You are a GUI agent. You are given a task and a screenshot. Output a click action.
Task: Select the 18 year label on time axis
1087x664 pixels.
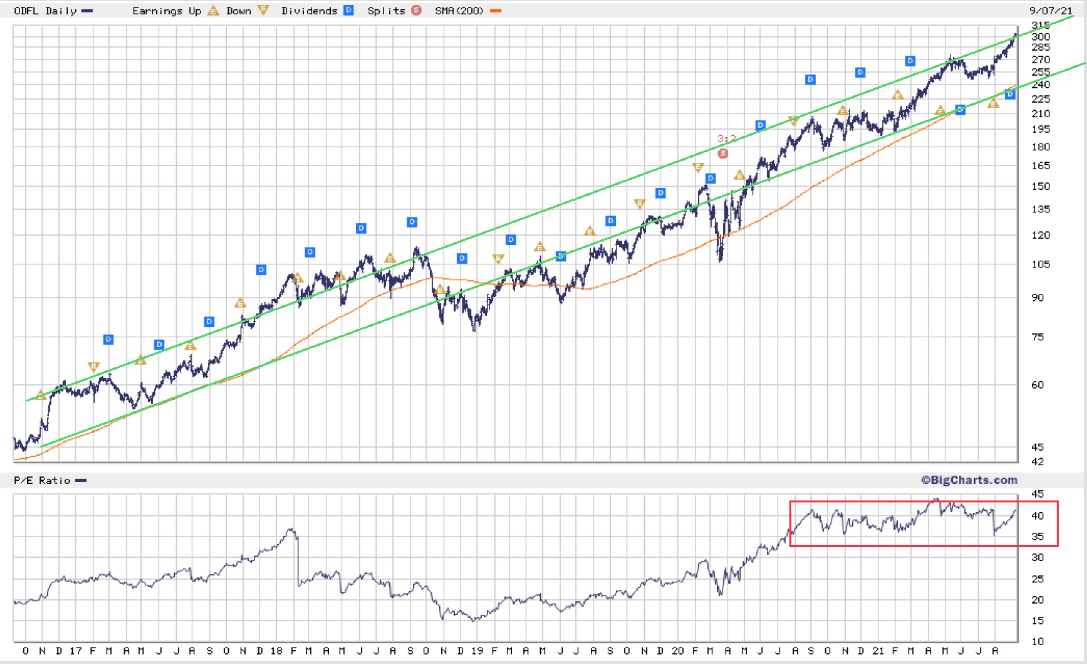(x=276, y=650)
